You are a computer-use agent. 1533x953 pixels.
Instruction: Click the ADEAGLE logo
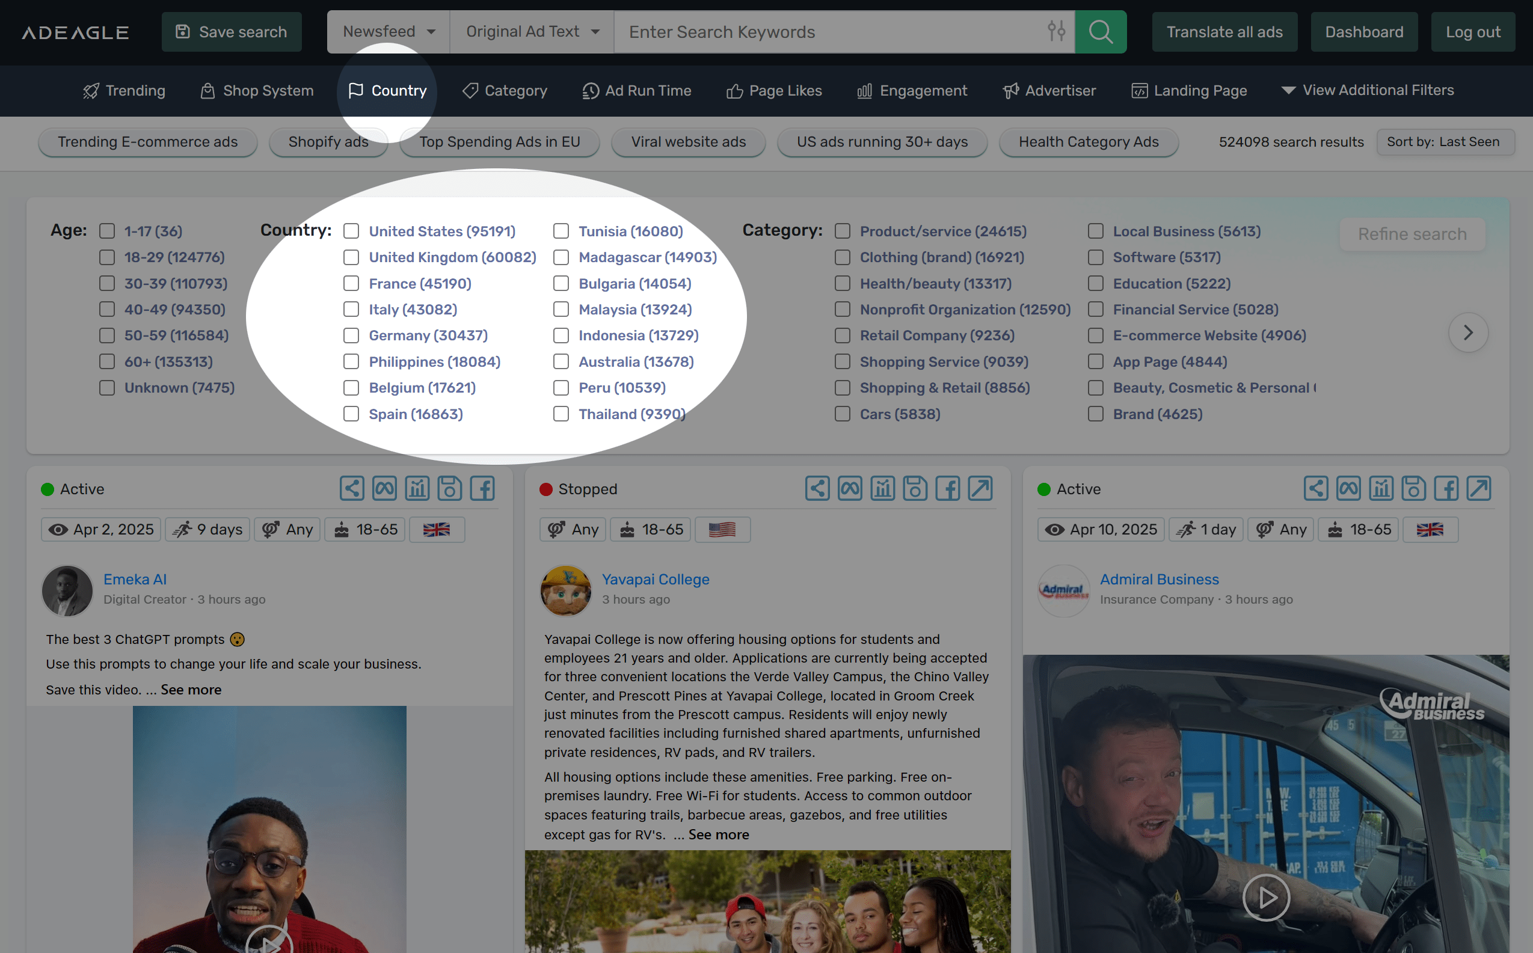tap(76, 32)
